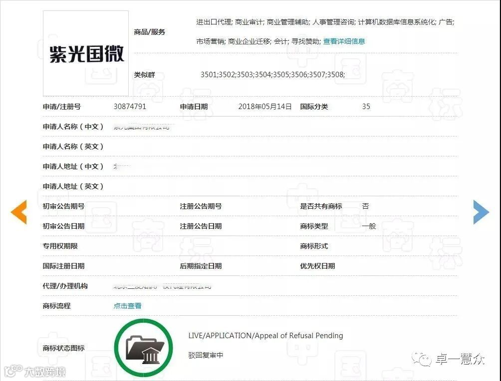Select the 否 value for shared trademark

366,206
